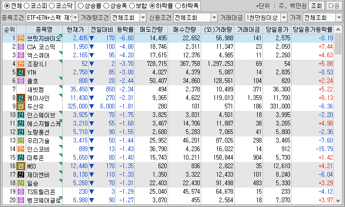345x207 pixels.
Task: Open the 신용조건 dropdown
Action: [x=214, y=18]
